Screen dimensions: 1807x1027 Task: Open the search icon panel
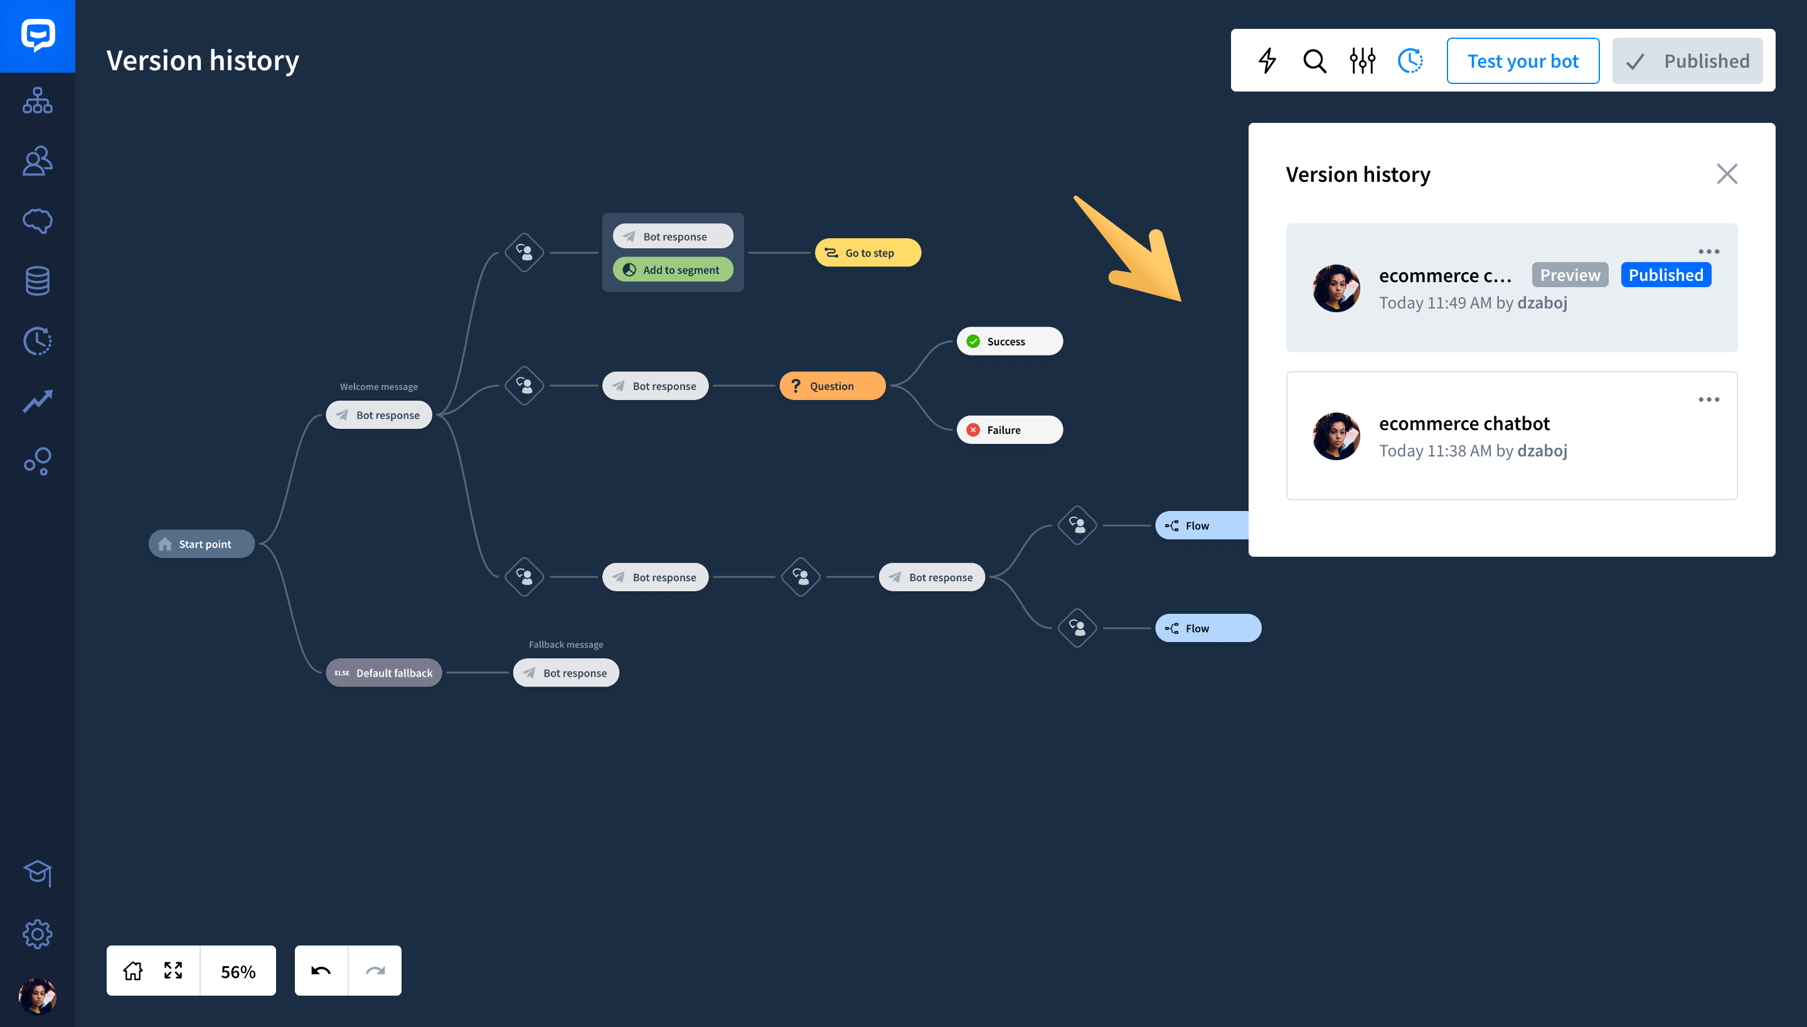(x=1314, y=60)
